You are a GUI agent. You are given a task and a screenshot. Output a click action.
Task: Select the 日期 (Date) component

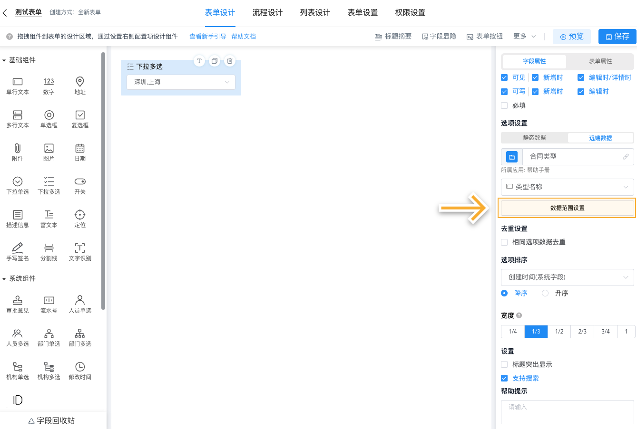79,152
